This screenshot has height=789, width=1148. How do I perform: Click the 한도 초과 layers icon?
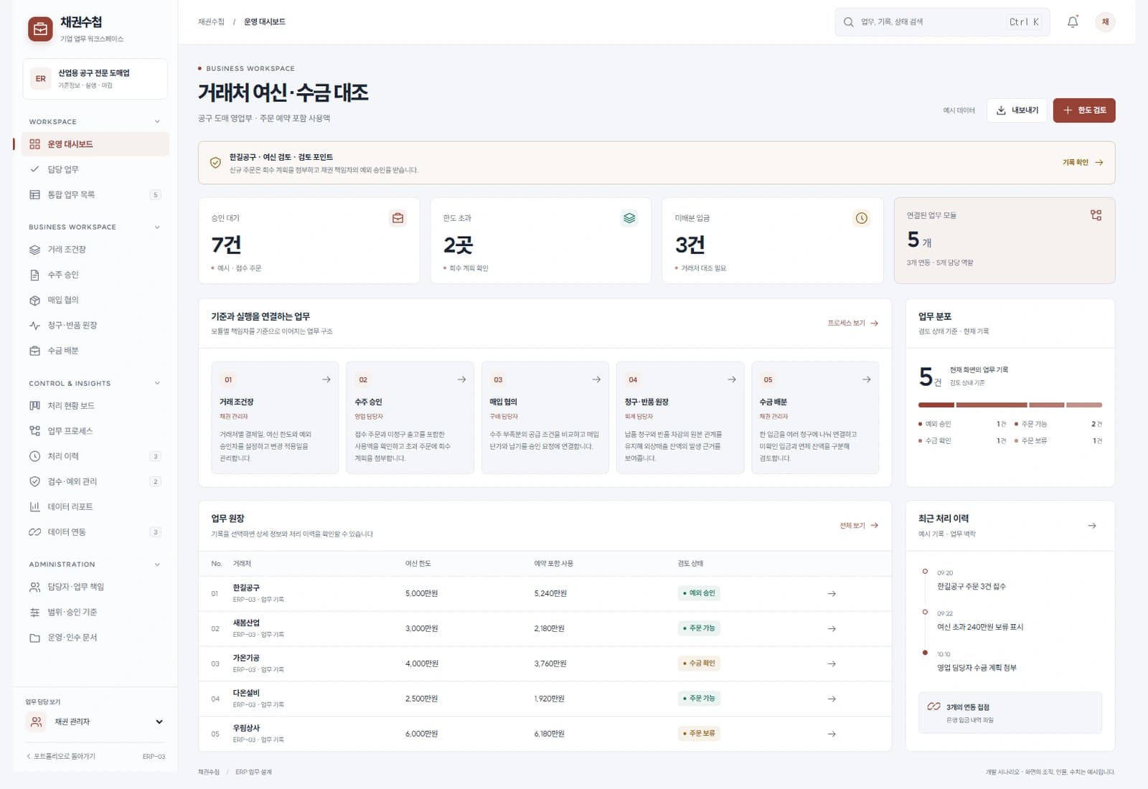629,218
